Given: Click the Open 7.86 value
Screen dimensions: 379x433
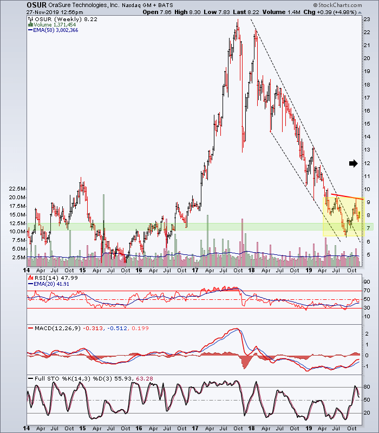Looking at the screenshot, I should (x=157, y=12).
